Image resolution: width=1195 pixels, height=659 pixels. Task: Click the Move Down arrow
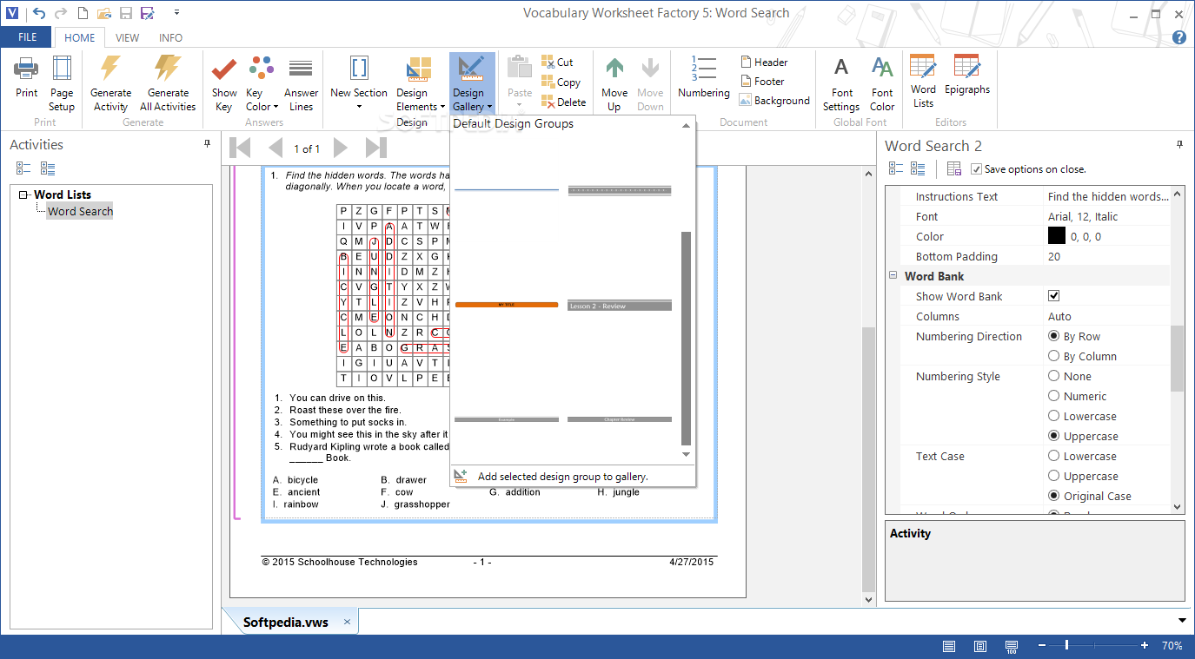(x=650, y=69)
